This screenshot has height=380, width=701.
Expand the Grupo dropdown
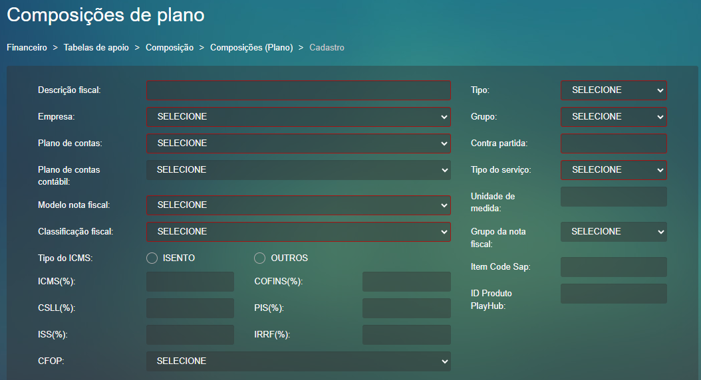coord(613,117)
